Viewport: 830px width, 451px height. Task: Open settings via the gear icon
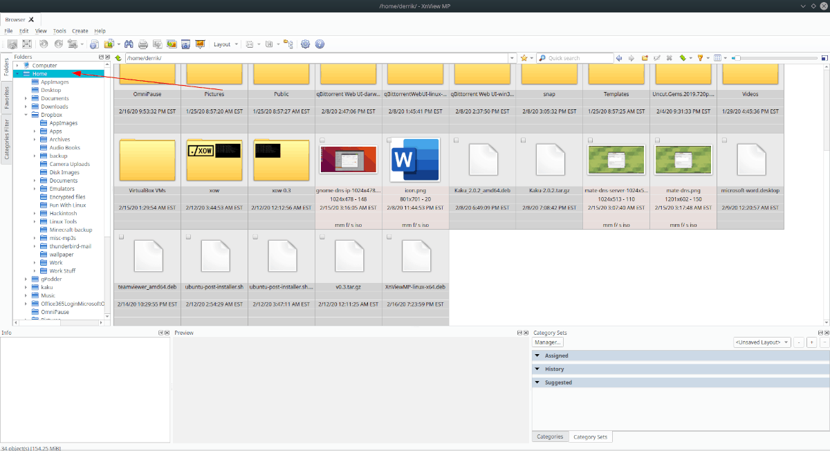click(x=305, y=44)
